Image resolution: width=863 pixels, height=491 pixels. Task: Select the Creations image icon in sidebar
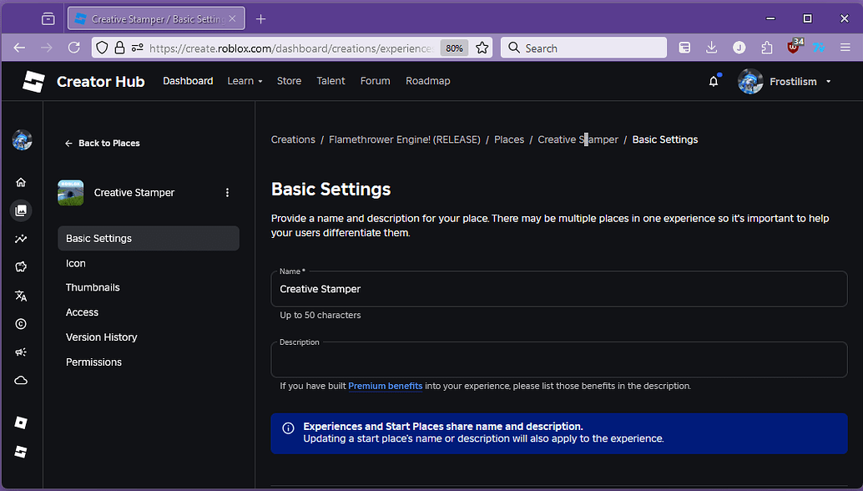coord(21,210)
